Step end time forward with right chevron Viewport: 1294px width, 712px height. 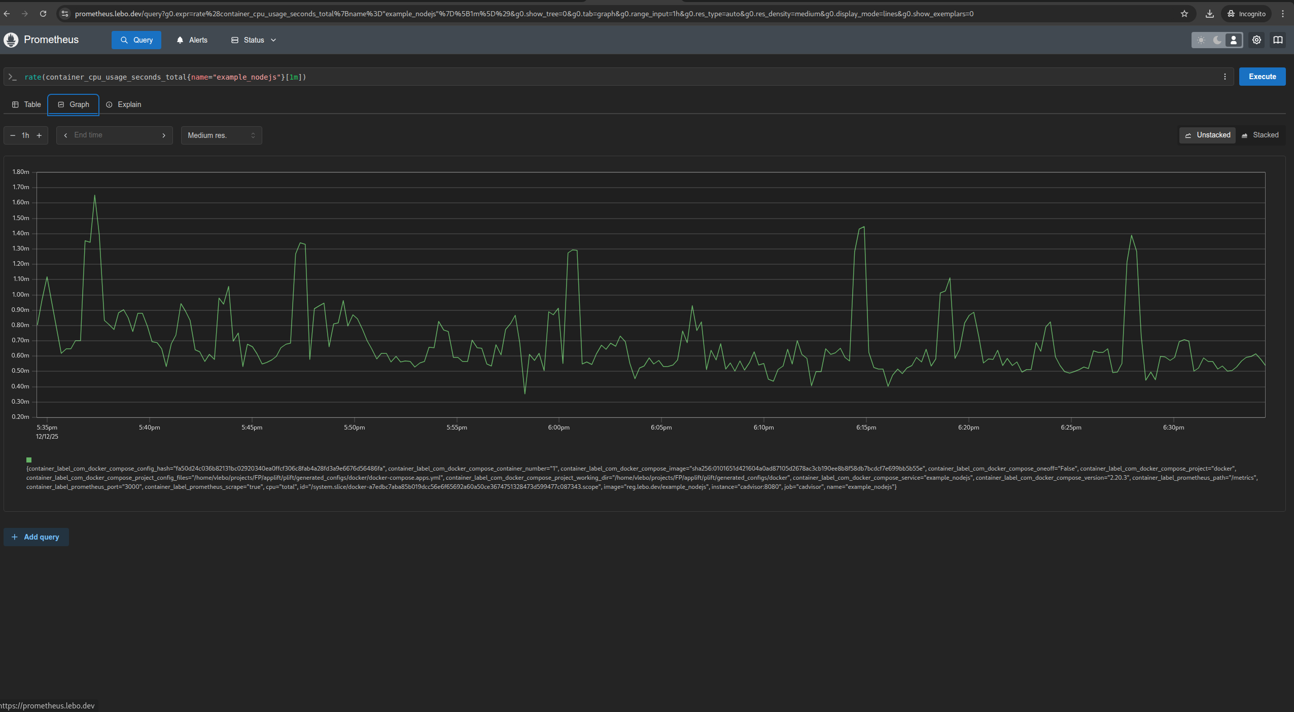point(164,135)
